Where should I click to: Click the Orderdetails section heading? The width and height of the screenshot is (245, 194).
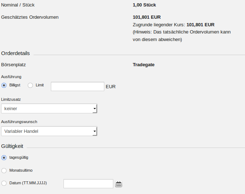tap(16, 53)
